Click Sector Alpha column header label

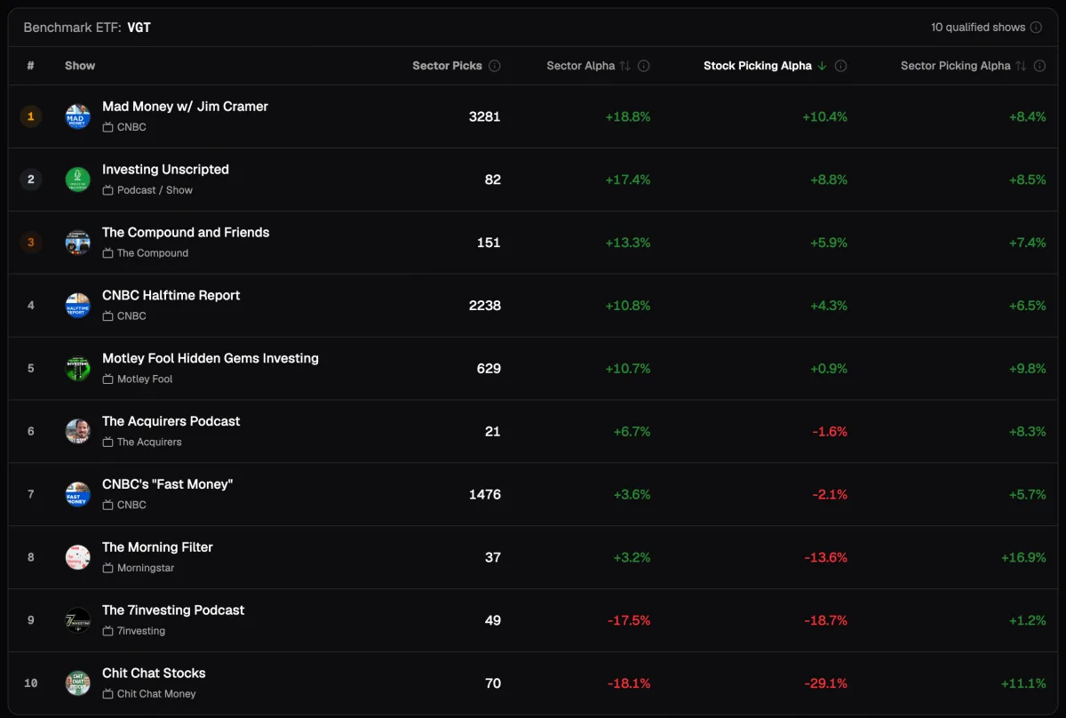(580, 66)
